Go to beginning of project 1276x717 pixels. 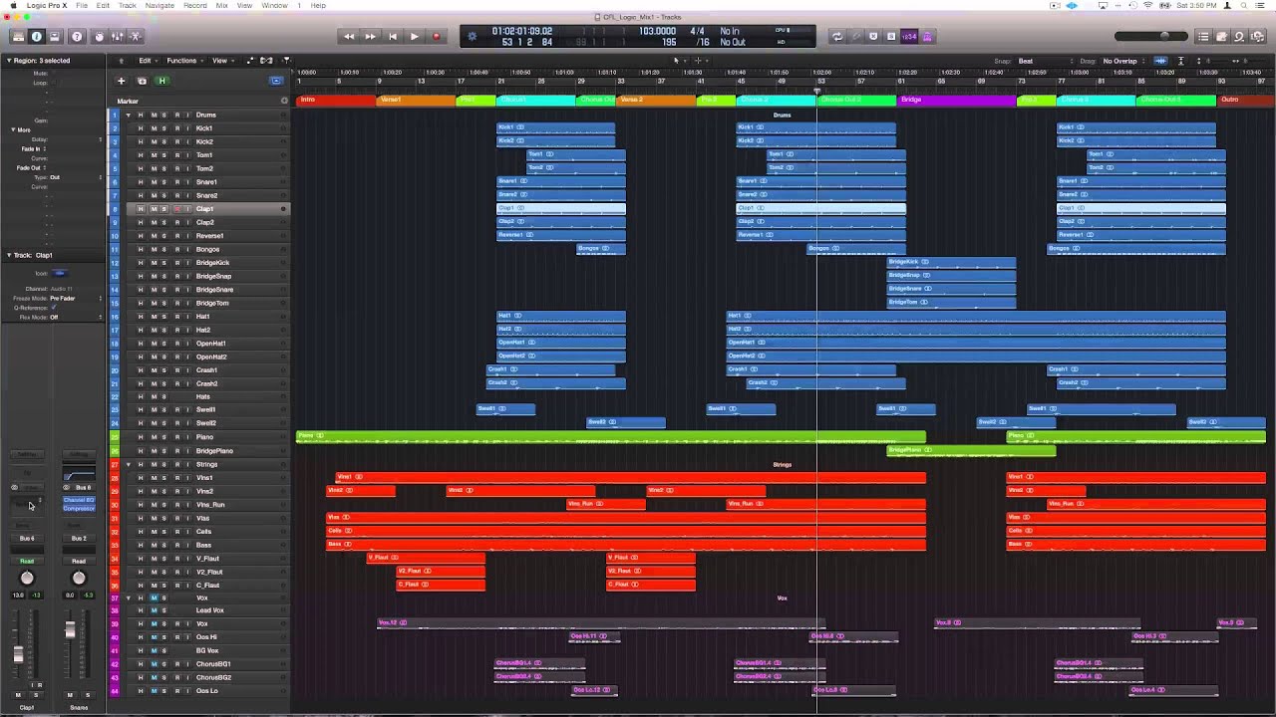pyautogui.click(x=392, y=37)
